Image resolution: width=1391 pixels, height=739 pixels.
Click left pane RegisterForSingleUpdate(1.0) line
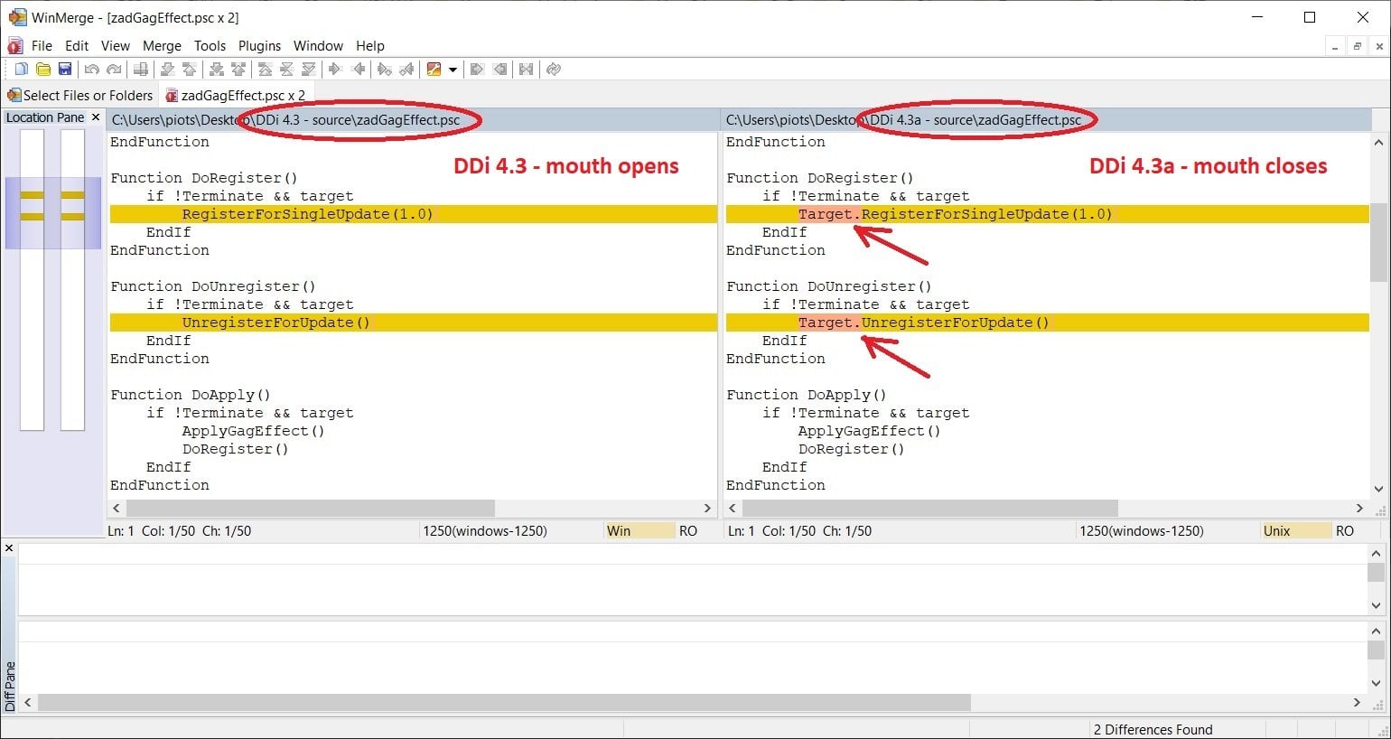[x=413, y=214]
